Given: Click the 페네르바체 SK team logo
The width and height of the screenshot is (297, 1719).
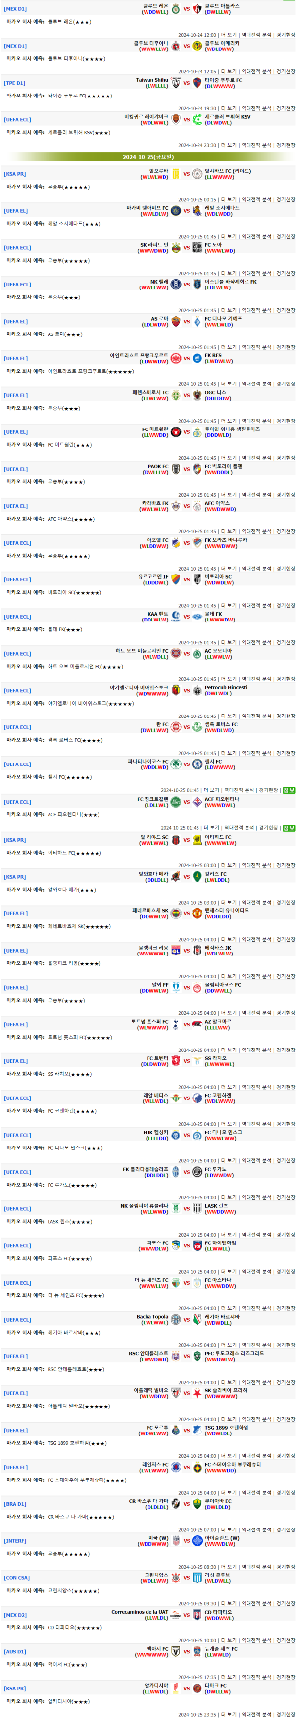Looking at the screenshot, I should (x=176, y=913).
